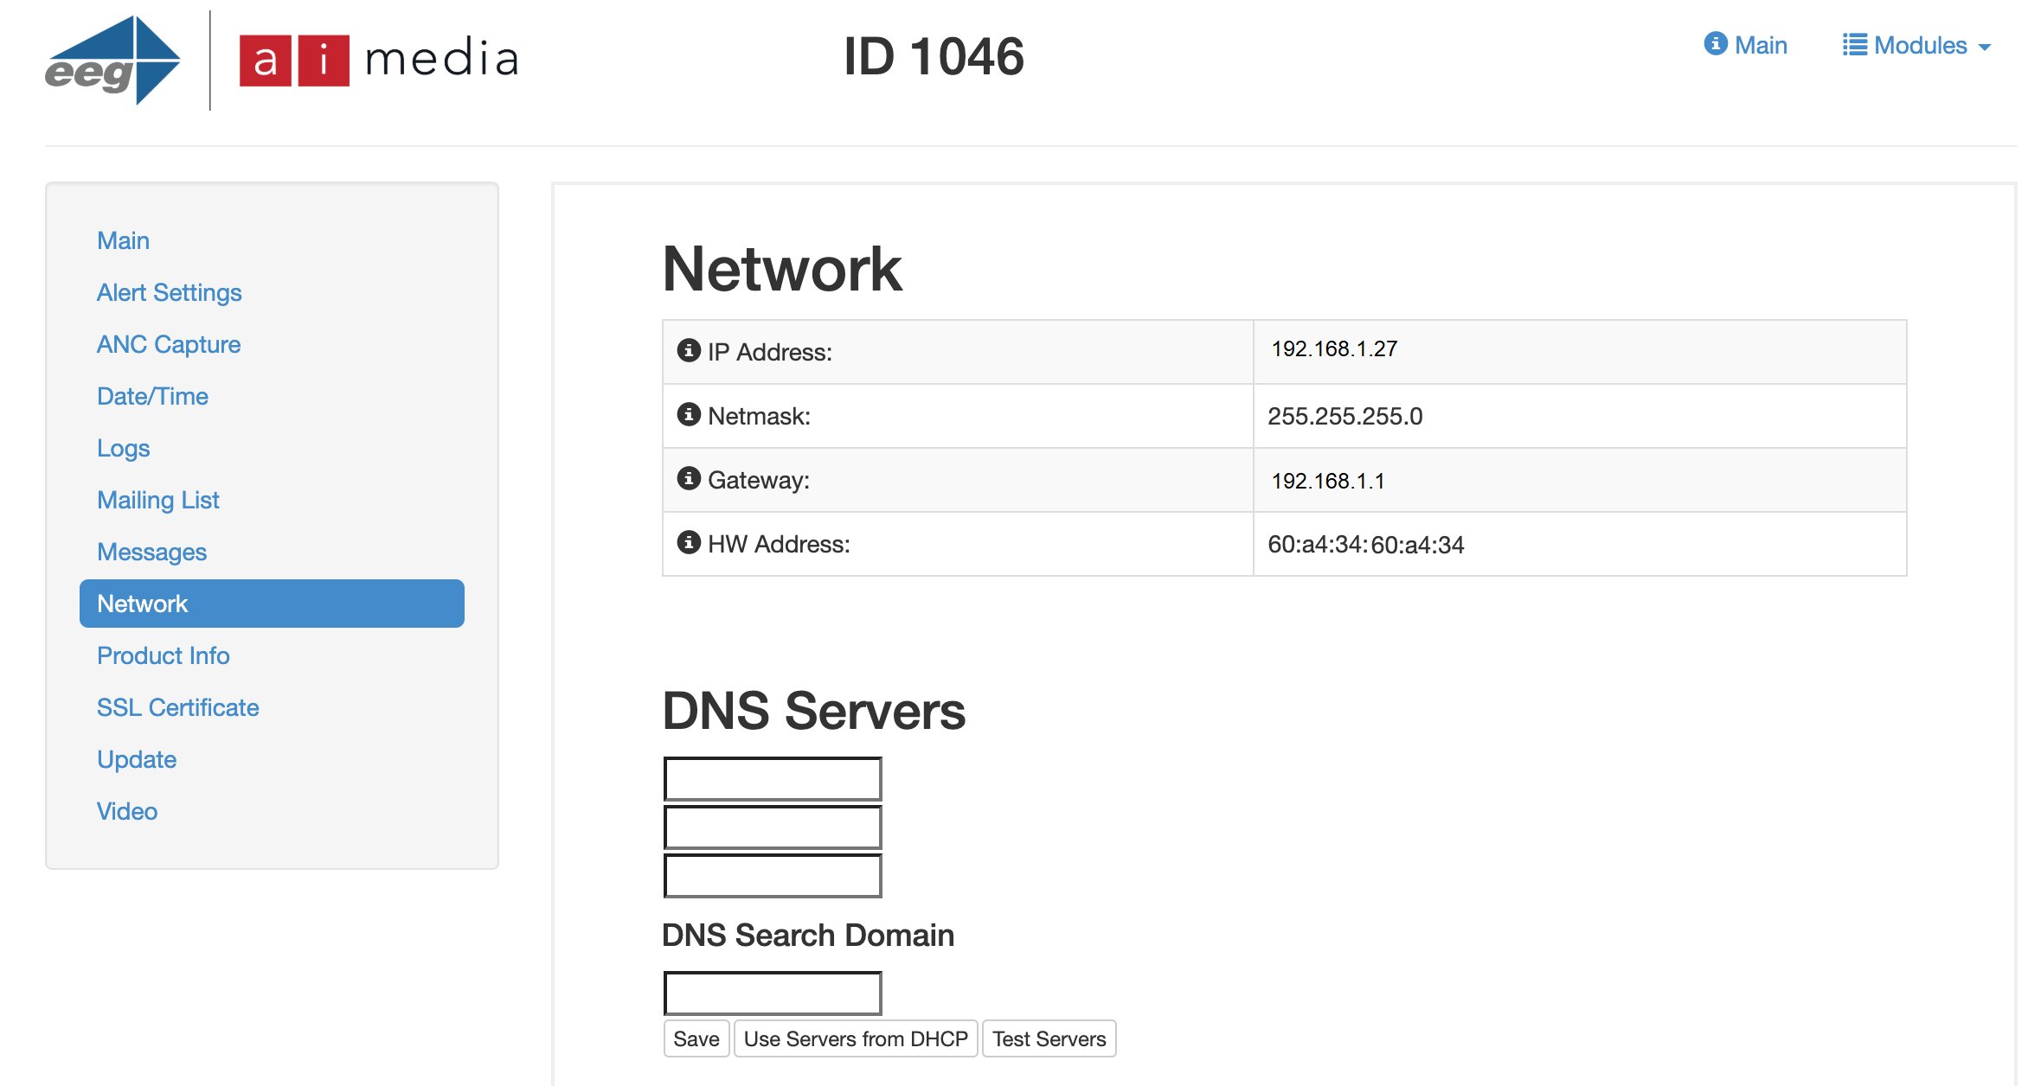Click the IP address value 192.168.1.27

[x=1334, y=348]
